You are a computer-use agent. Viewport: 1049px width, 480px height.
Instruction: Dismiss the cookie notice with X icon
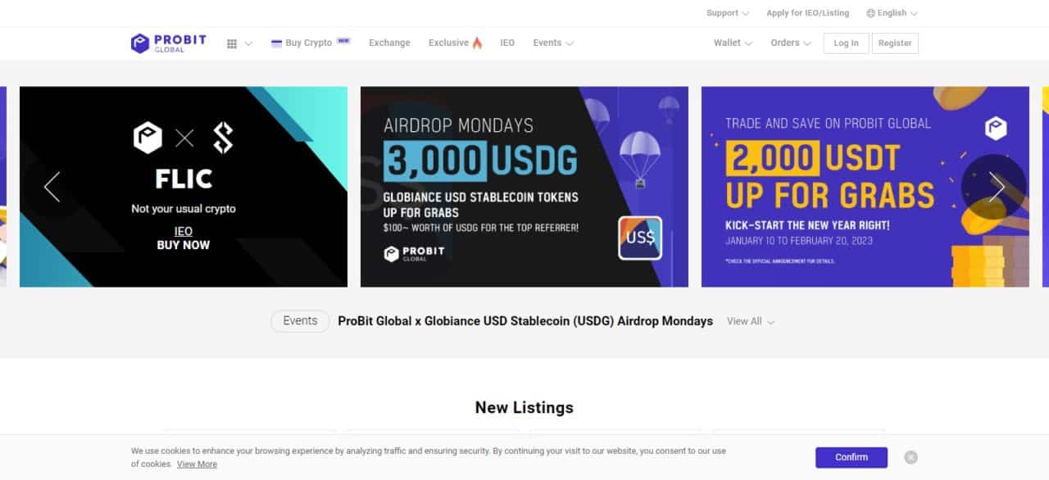(x=910, y=457)
